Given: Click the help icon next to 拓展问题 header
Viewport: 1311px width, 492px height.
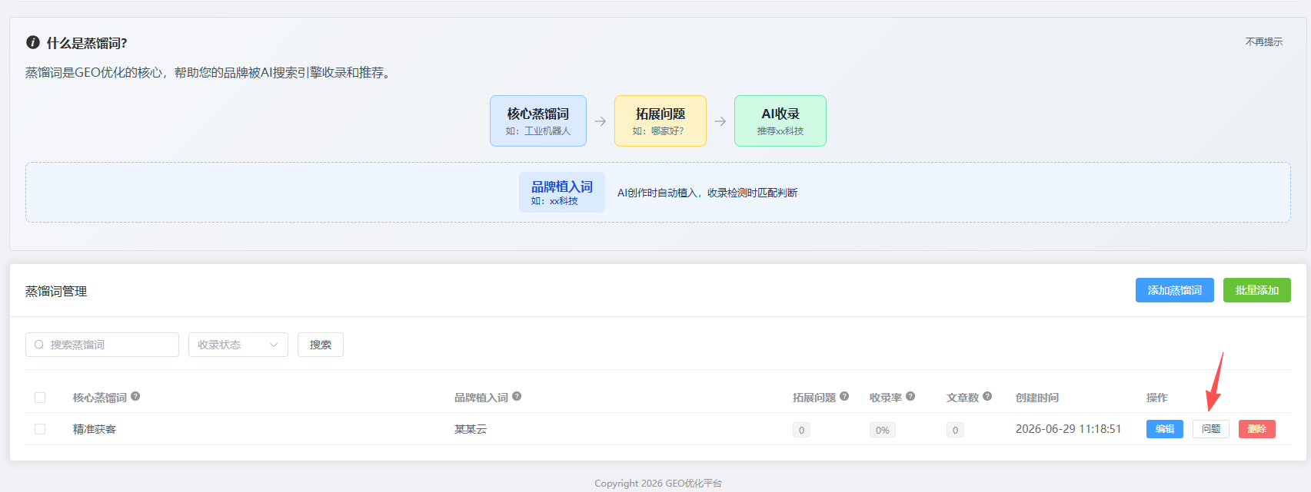Looking at the screenshot, I should coord(844,396).
